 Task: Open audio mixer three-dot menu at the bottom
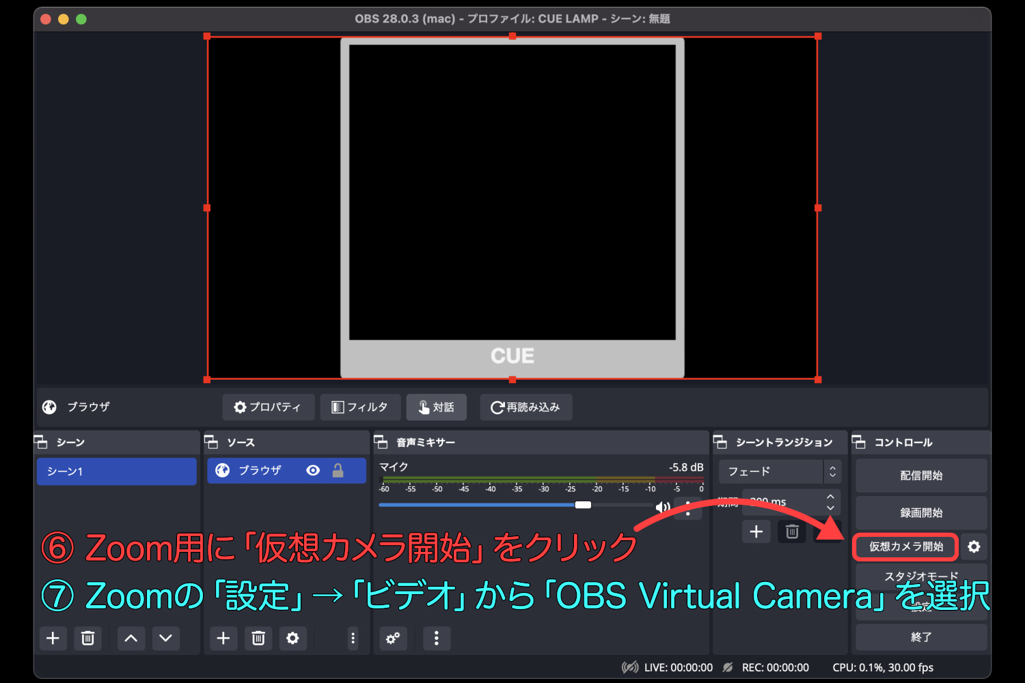(437, 638)
